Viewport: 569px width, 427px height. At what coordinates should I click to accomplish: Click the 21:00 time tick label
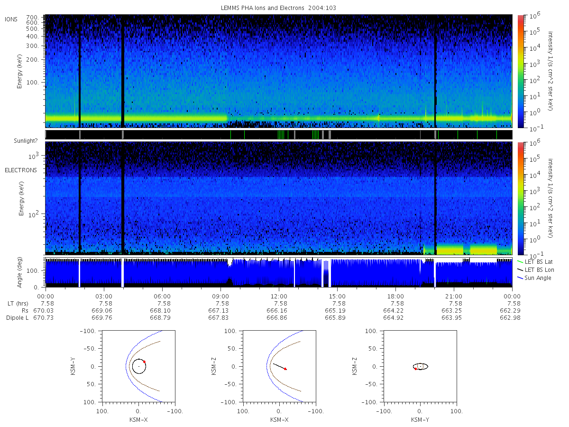click(x=454, y=296)
